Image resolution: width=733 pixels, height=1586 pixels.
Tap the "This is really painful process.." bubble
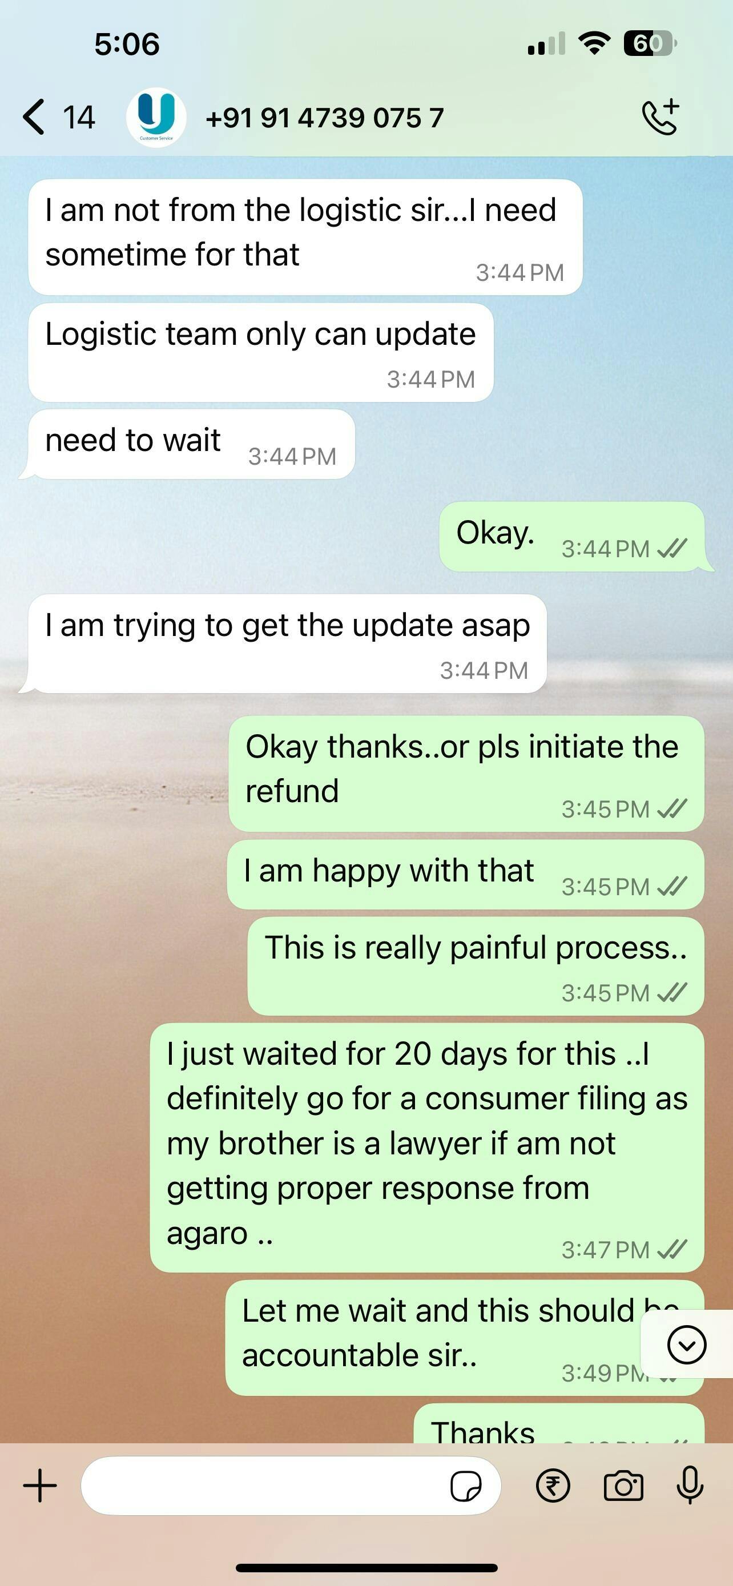(x=476, y=966)
